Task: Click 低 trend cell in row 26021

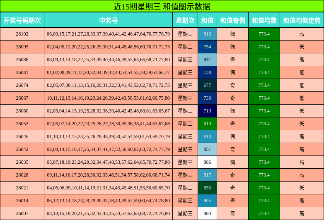Action: (302, 188)
